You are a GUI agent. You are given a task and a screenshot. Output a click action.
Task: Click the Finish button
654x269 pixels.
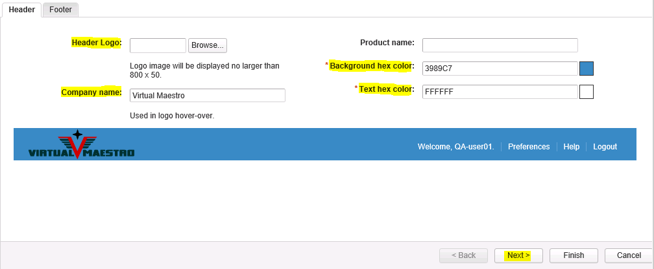point(574,255)
